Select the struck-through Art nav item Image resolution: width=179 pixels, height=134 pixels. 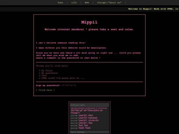pos(87,3)
